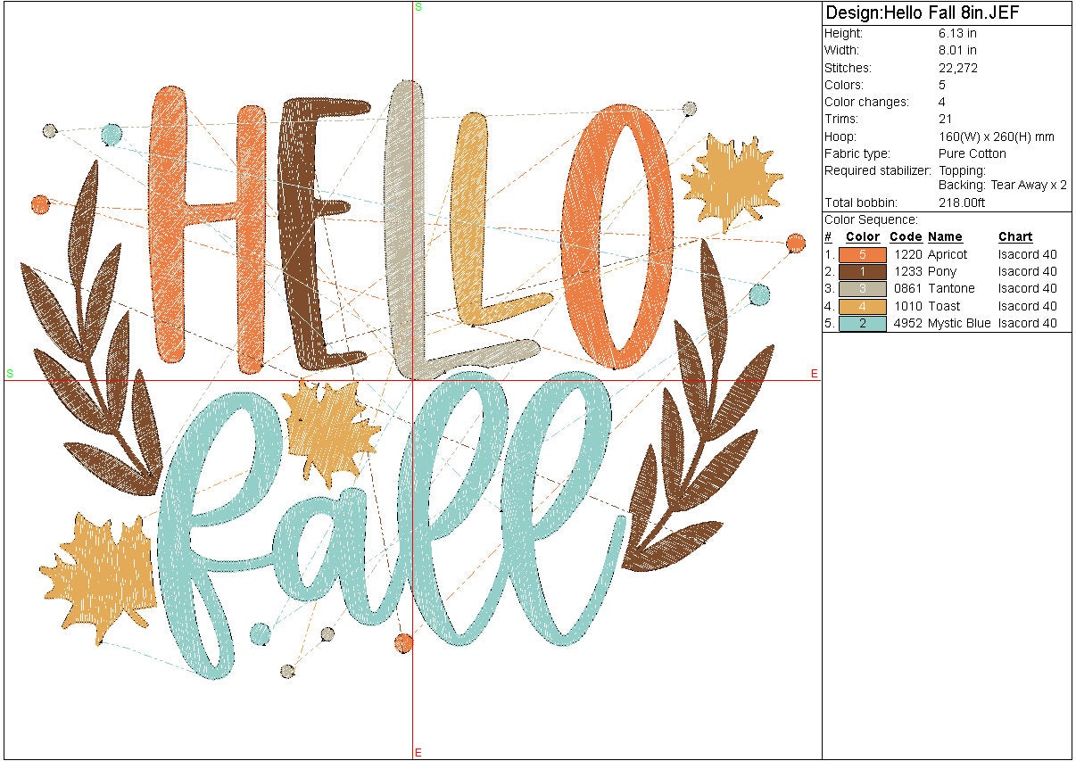1076x761 pixels.
Task: Select the brown letter E in HELLO
Action: tap(314, 232)
